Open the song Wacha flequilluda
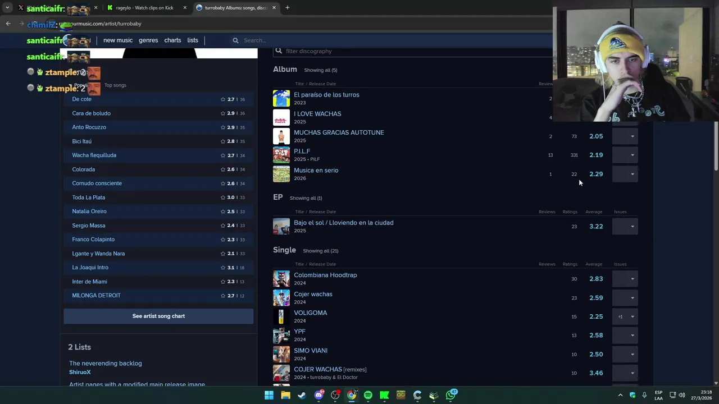Screen dimensions: 719x404 pyautogui.click(x=94, y=155)
